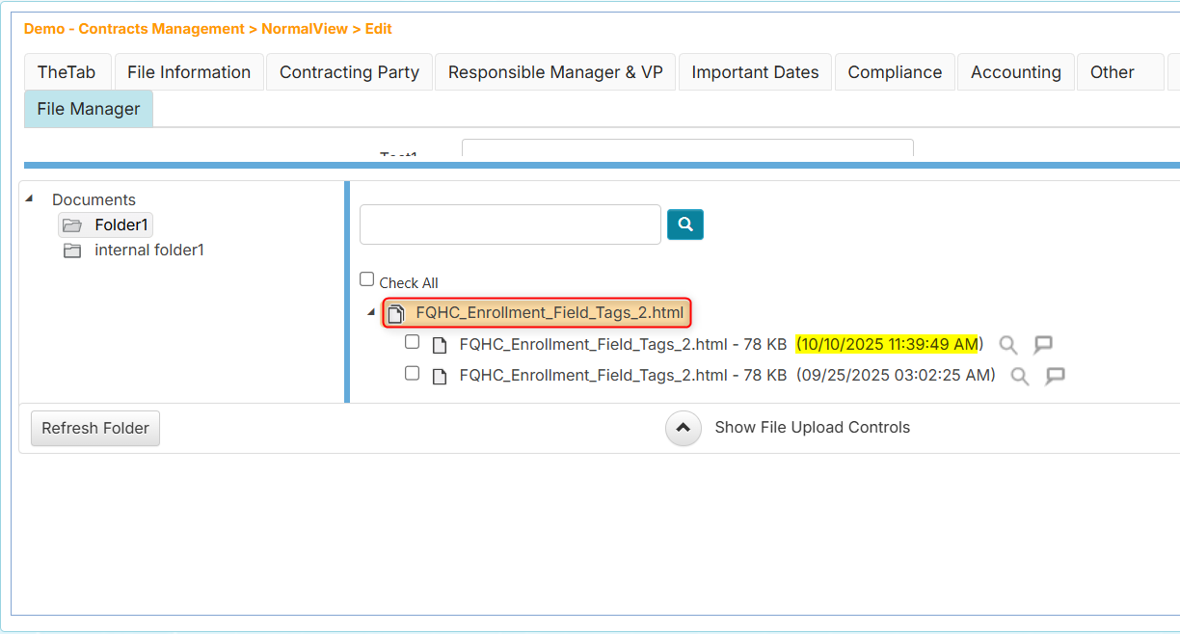Switch to the Compliance tab
Image resolution: width=1180 pixels, height=634 pixels.
[x=894, y=71]
